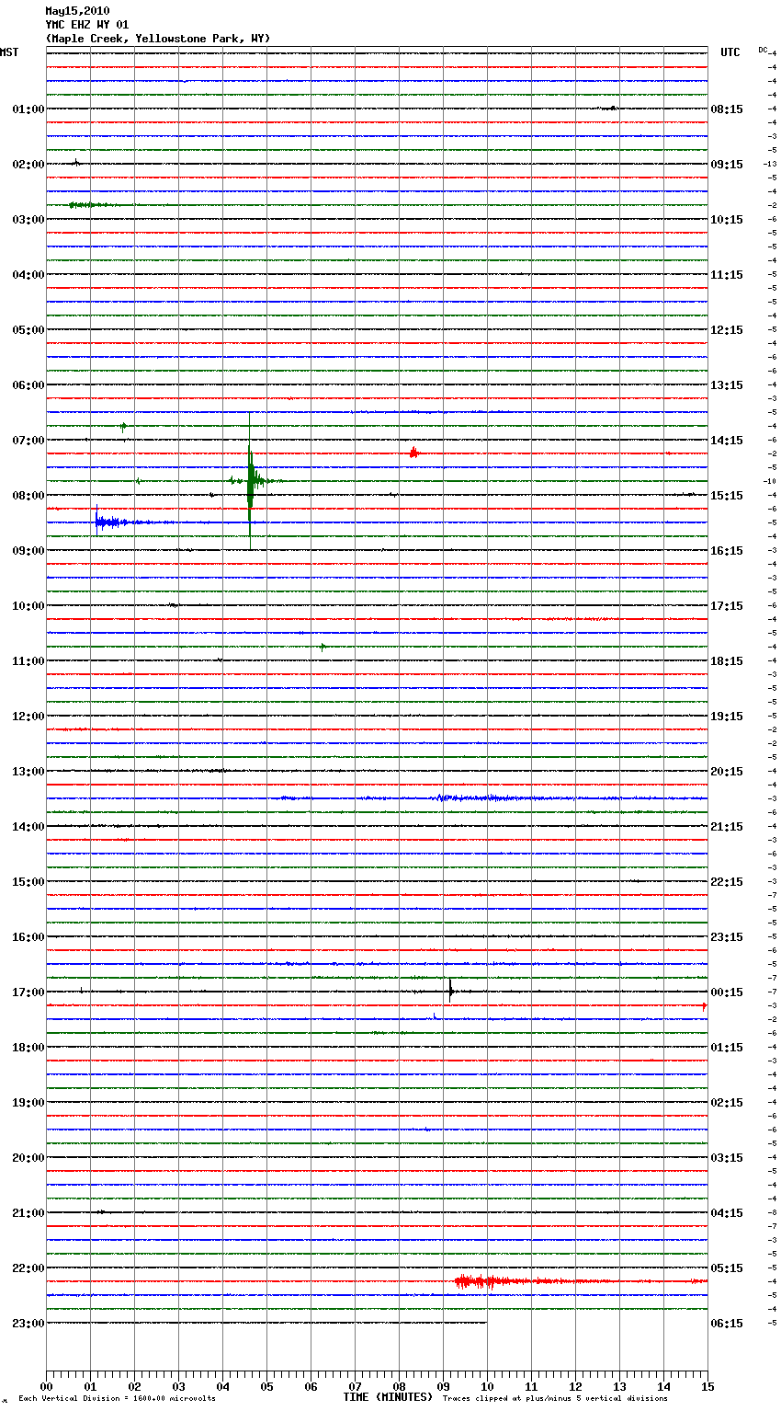
Task: Click the DC value -13 beside 09:15 UTC
Action: [769, 164]
